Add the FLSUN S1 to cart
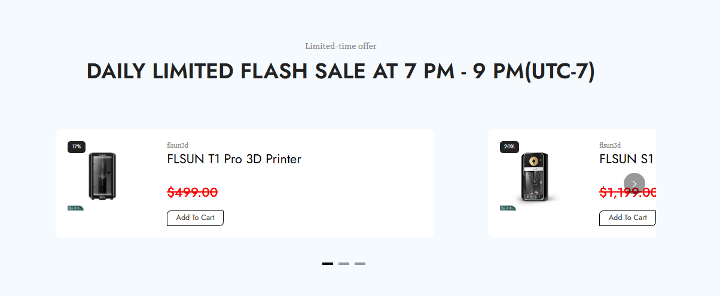 627,218
